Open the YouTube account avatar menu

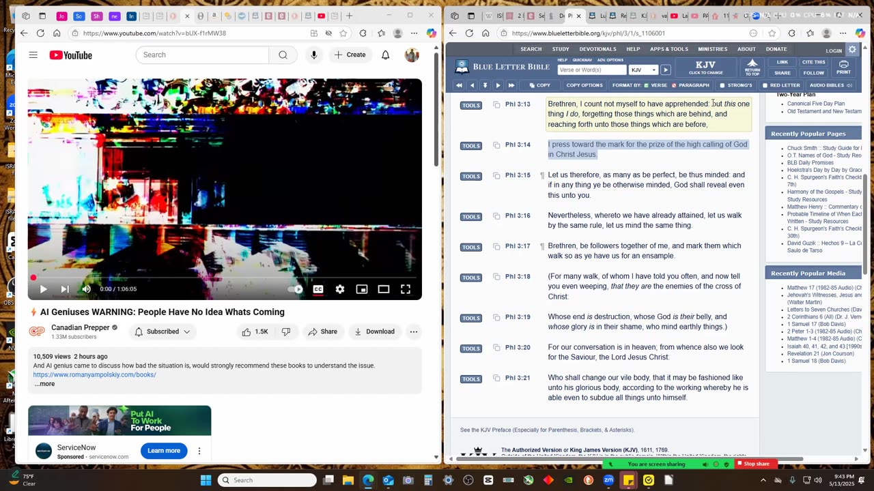point(412,55)
